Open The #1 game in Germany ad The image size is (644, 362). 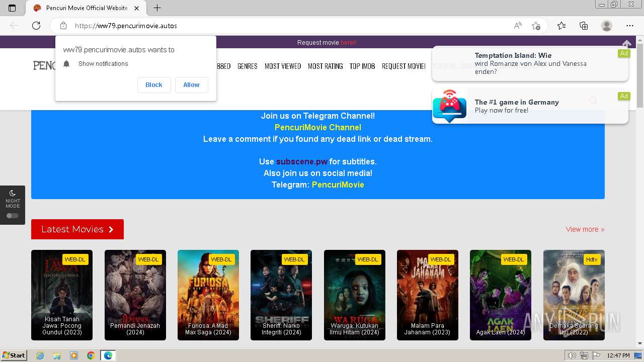530,106
